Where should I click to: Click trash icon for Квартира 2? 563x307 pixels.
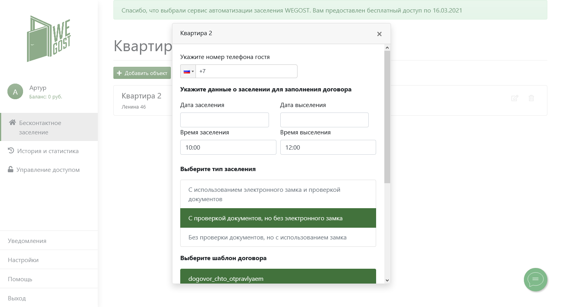(x=531, y=98)
